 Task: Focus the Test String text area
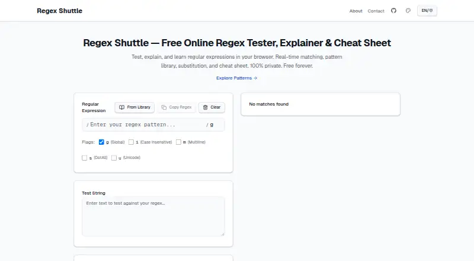click(x=153, y=217)
